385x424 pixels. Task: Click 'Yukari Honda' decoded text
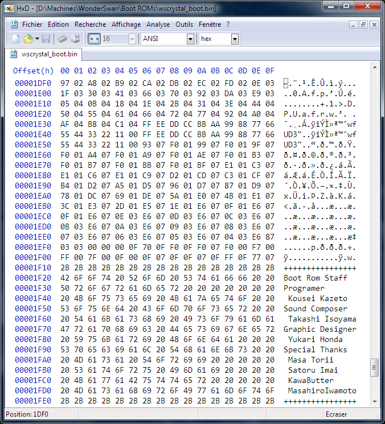tap(315, 340)
